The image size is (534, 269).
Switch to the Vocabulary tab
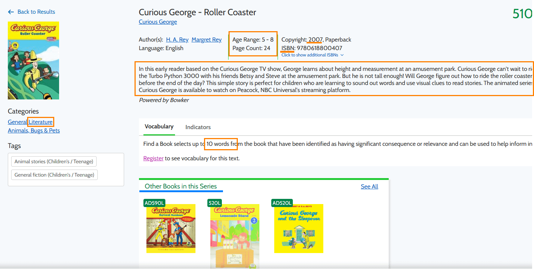click(x=159, y=127)
